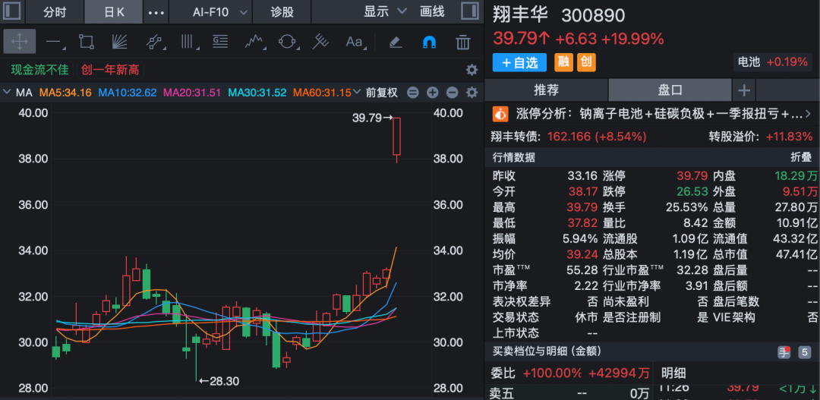Choose the fan lines drawing tool
This screenshot has height=400, width=820.
(x=120, y=42)
